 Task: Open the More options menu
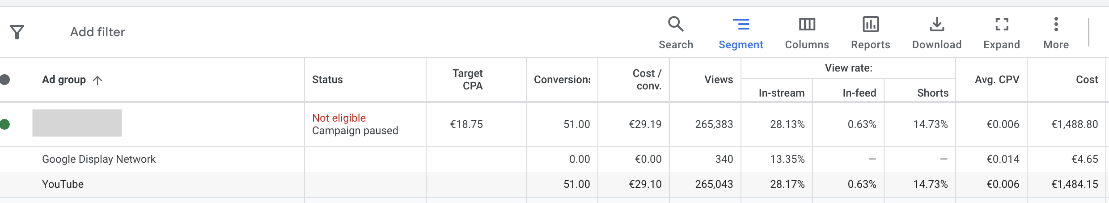tap(1056, 32)
